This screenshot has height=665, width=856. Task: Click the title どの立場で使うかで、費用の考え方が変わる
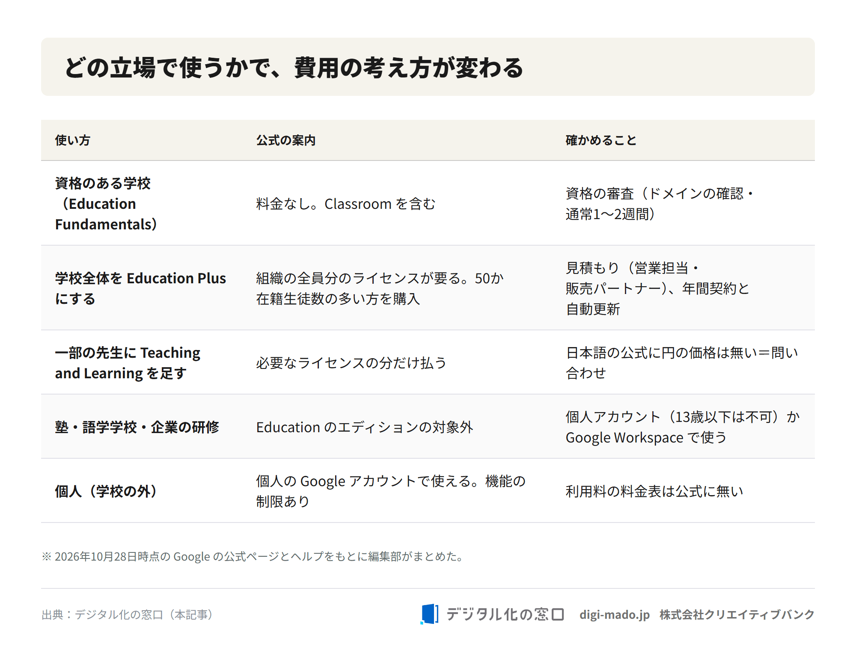[x=294, y=68]
